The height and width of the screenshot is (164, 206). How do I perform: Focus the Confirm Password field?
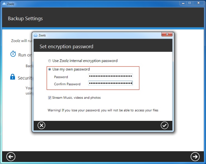point(110,83)
